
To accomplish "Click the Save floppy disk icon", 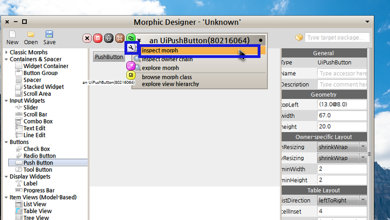I will (x=49, y=34).
